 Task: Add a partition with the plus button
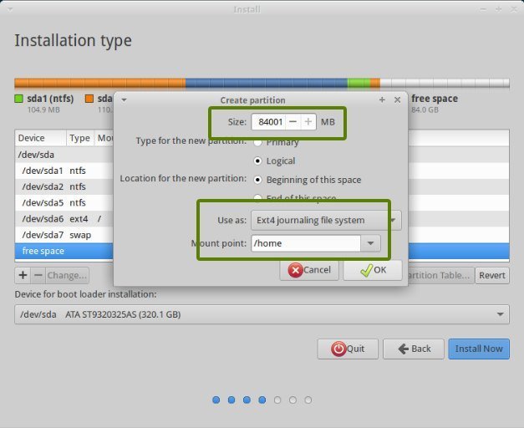(23, 275)
